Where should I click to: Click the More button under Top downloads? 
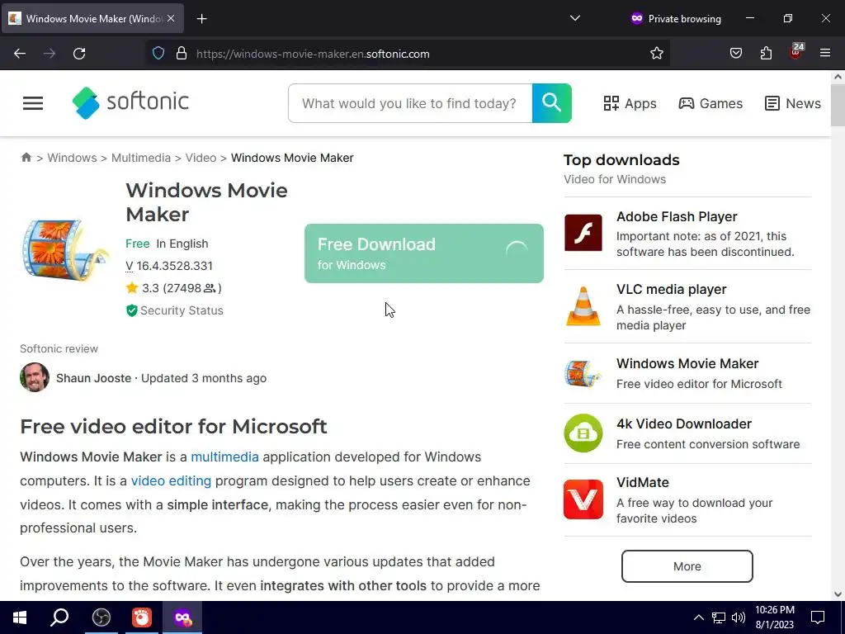(687, 566)
